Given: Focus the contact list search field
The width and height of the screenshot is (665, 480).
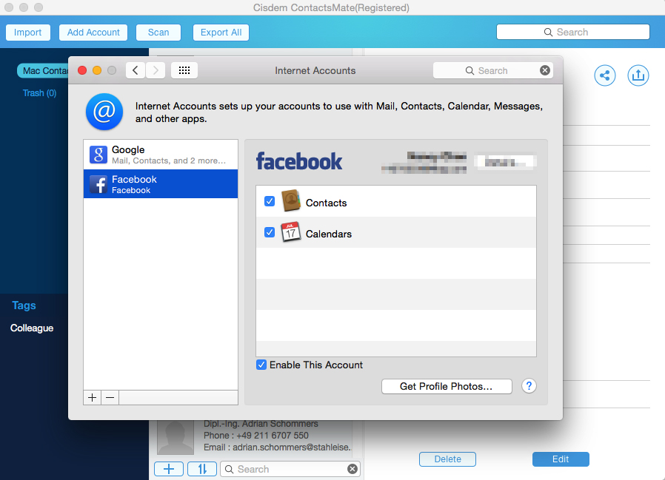Looking at the screenshot, I should tap(290, 469).
